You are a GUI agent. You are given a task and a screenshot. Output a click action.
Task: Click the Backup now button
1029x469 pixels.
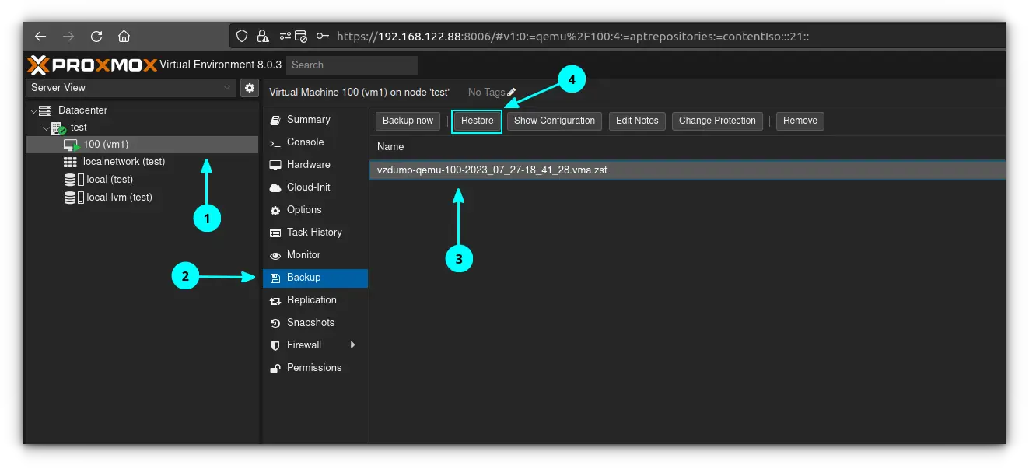click(408, 121)
